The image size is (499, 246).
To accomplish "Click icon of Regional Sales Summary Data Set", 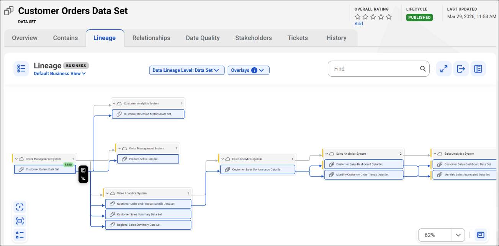I will [112, 225].
